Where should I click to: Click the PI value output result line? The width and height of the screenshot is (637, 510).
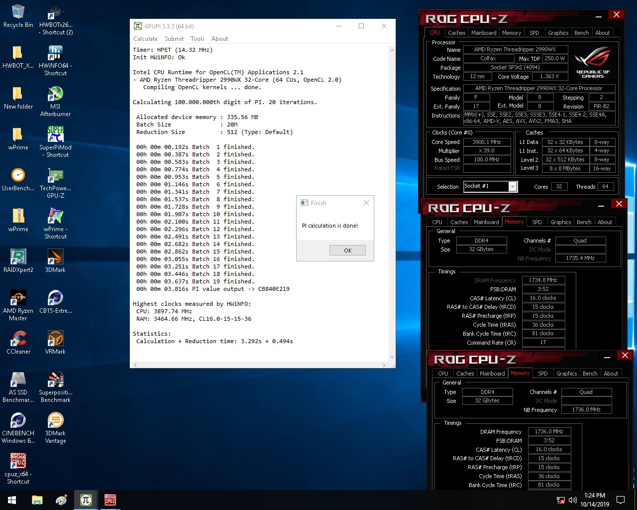[213, 289]
